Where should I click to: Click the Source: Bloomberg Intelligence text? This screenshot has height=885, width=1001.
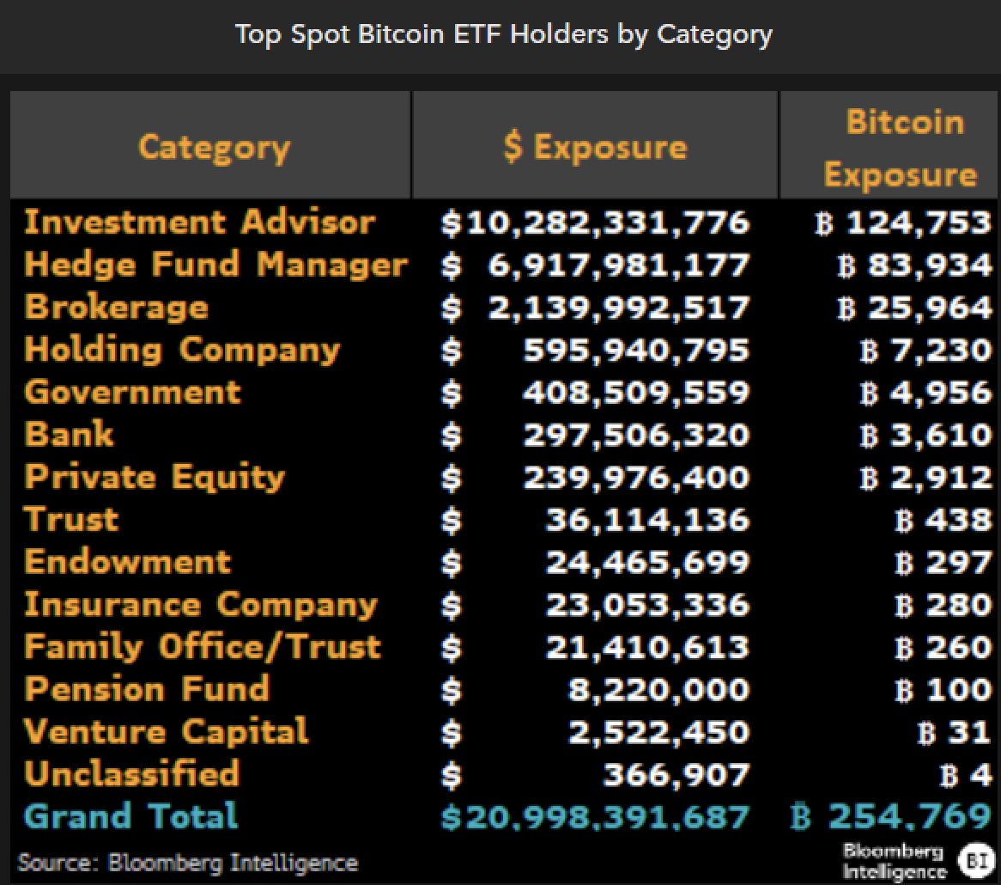click(187, 862)
